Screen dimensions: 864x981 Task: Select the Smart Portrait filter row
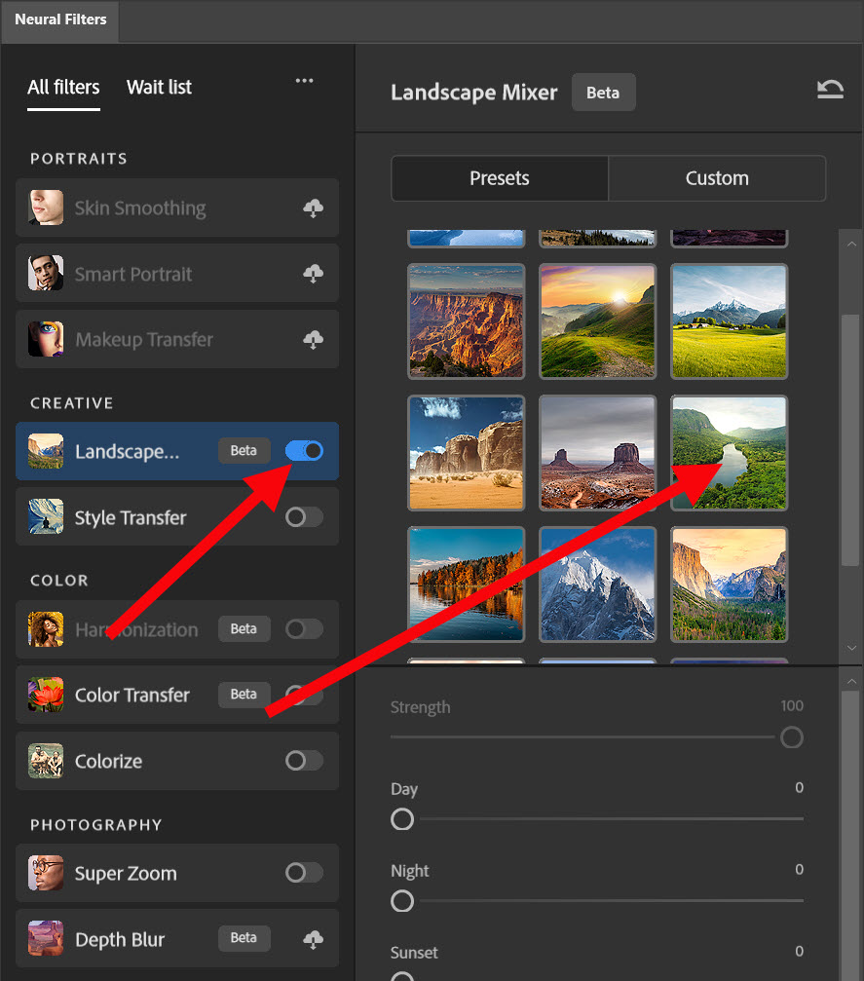click(177, 274)
